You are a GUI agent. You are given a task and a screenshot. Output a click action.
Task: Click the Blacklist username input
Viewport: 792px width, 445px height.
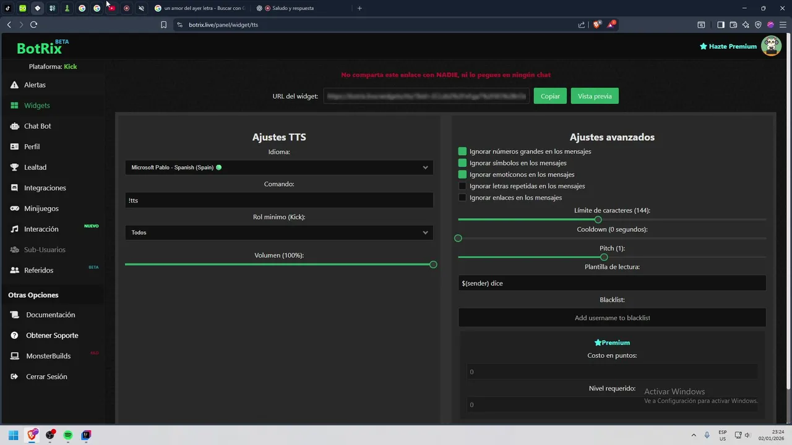point(612,318)
